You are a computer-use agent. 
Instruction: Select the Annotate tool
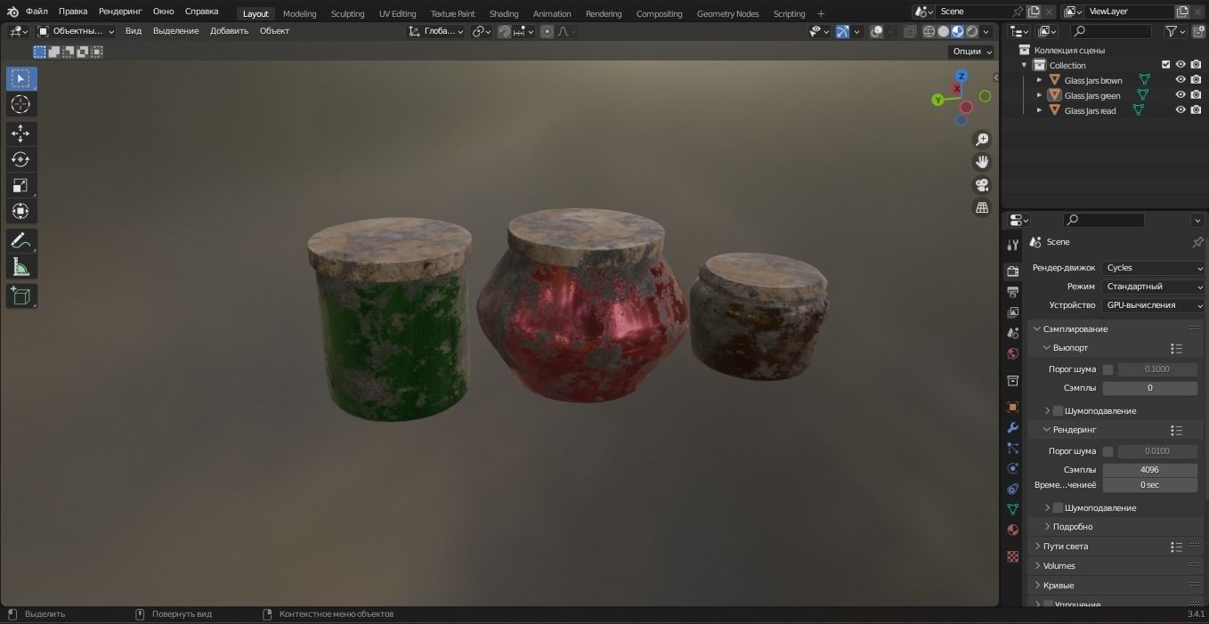(x=20, y=241)
